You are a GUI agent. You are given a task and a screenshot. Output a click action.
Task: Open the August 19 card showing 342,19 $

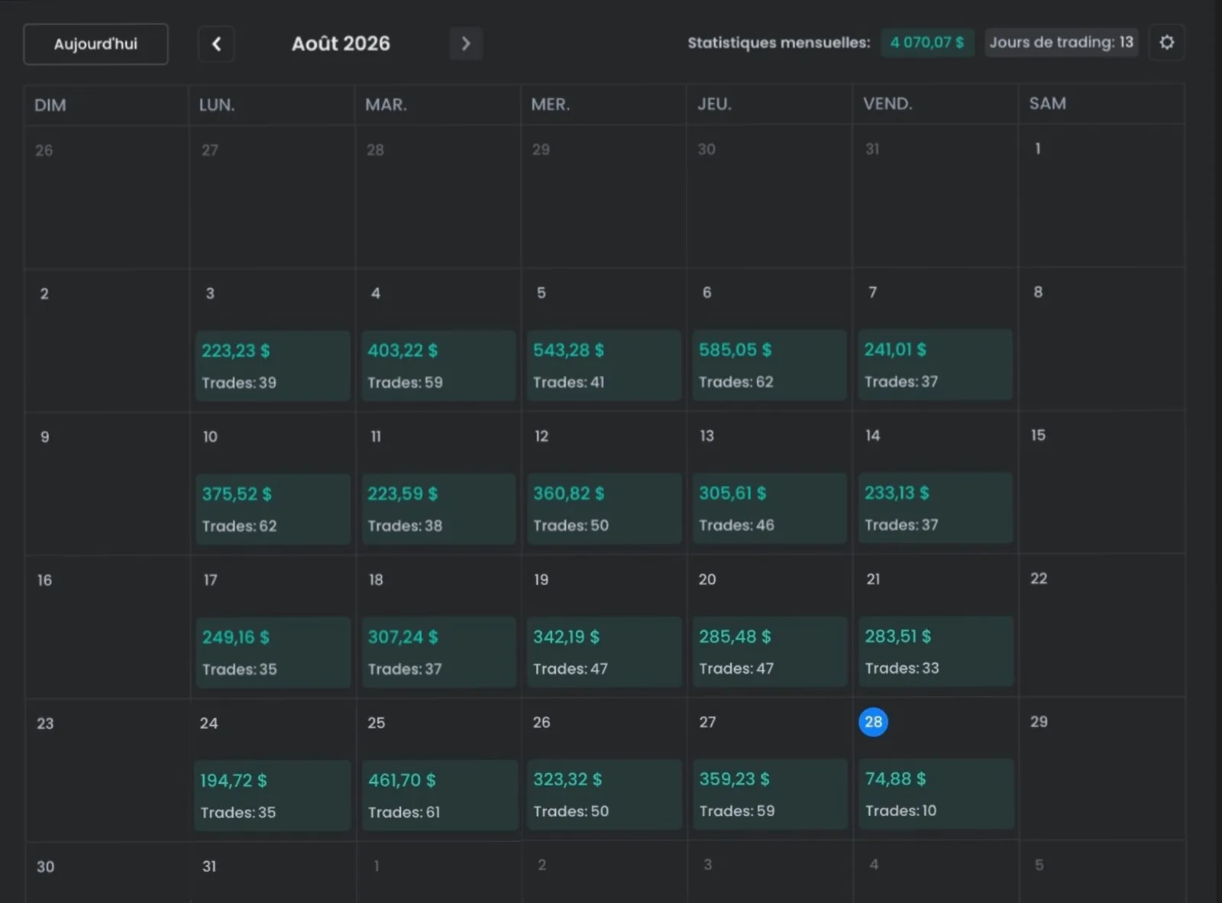click(603, 652)
